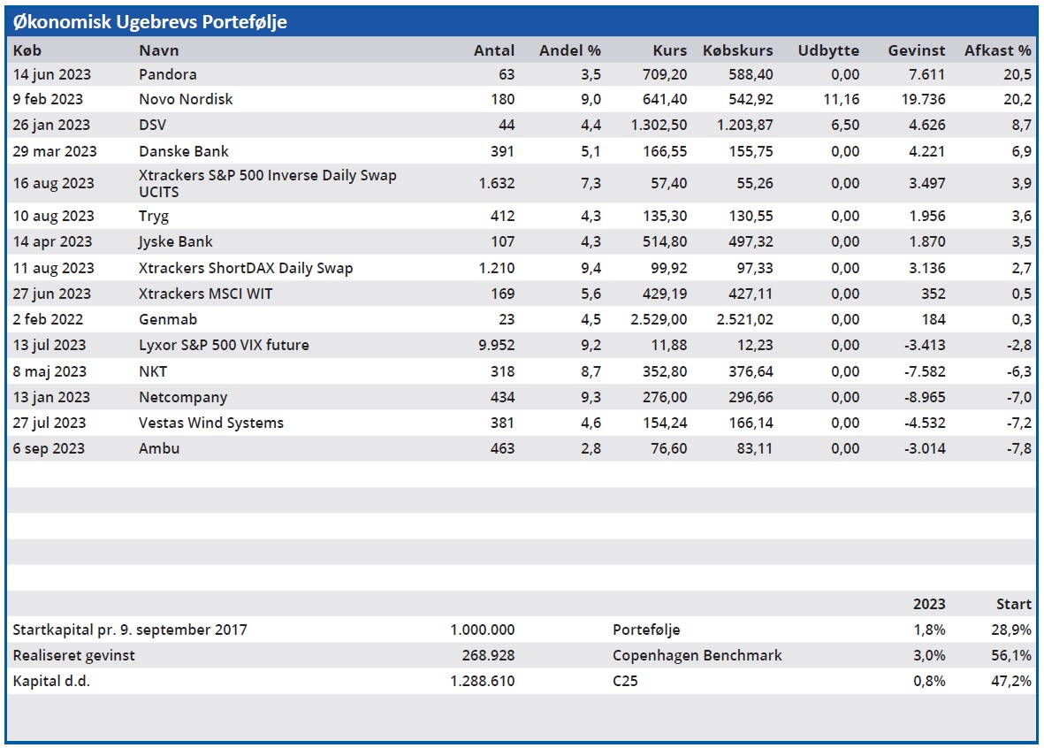The height and width of the screenshot is (748, 1044).
Task: Select the C25 start return 47,2%
Action: [1011, 681]
